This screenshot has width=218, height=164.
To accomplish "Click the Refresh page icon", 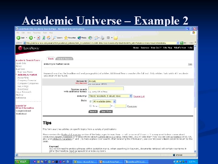I will pyautogui.click(x=44, y=38).
